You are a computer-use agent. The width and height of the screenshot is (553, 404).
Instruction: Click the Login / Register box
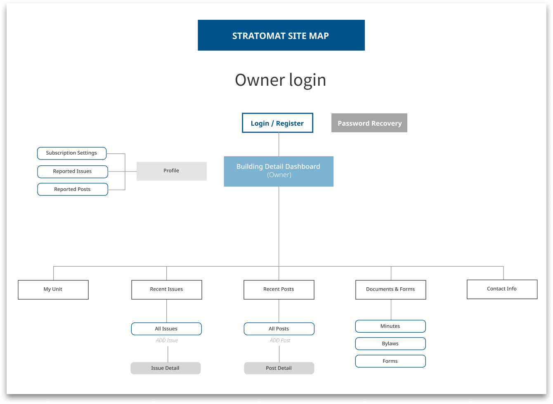tap(277, 123)
